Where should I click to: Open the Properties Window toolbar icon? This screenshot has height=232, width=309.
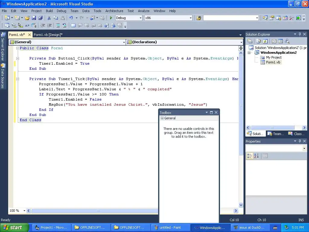pos(272,18)
